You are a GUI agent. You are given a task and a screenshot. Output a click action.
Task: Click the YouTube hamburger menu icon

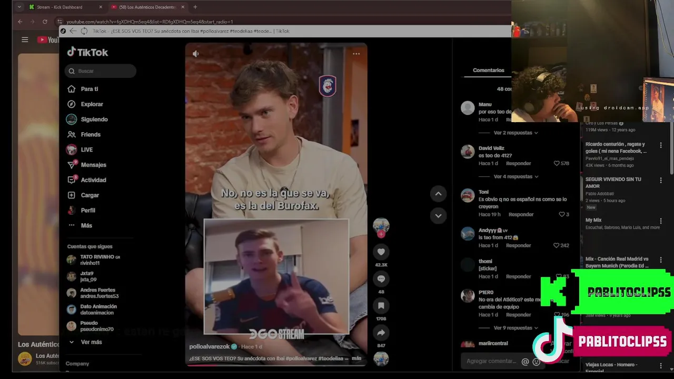pyautogui.click(x=25, y=39)
